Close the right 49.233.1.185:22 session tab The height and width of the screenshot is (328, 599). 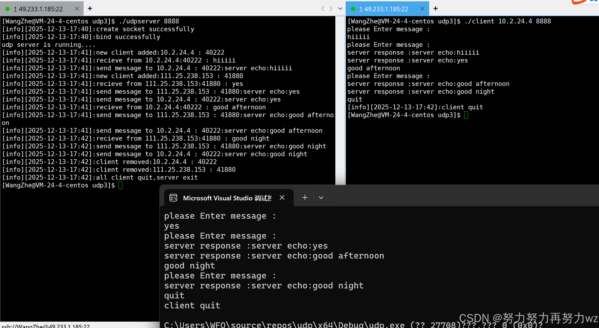422,9
